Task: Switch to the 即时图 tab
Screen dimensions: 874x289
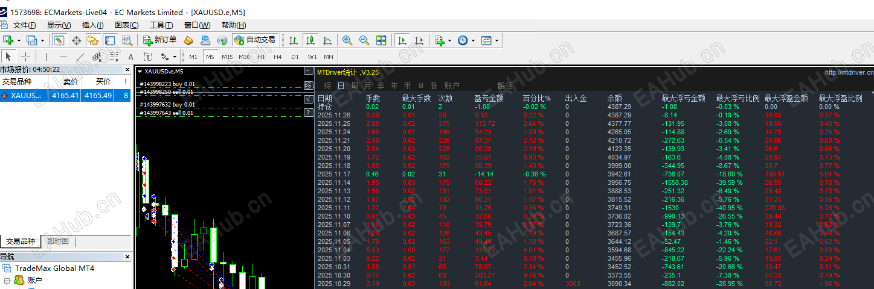Action: (x=58, y=241)
